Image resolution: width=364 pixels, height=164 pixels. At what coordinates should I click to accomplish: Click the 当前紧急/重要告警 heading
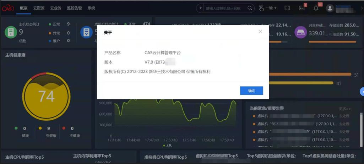(267, 108)
